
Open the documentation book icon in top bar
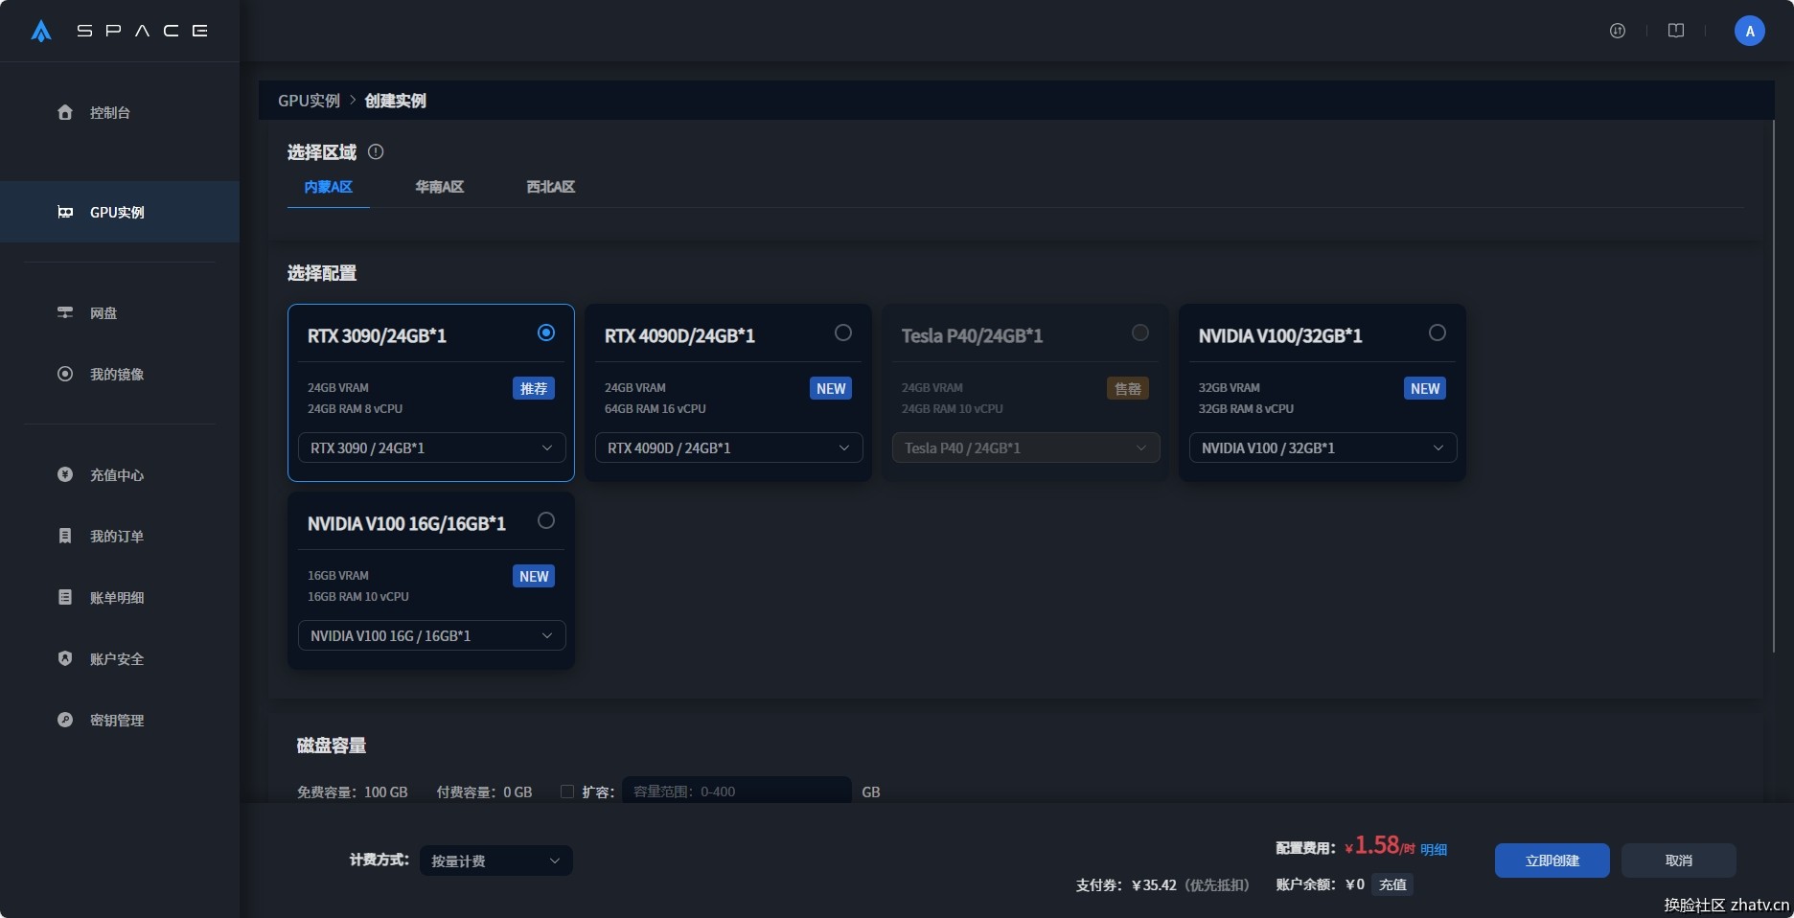[1676, 31]
